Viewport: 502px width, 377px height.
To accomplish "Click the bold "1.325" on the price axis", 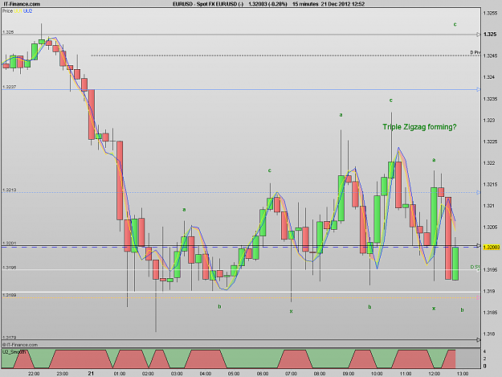I will (490, 35).
